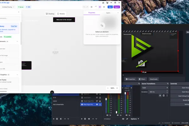Click the redo arrow in the overlay toolbar
This screenshot has height=126, width=189.
[87, 7]
